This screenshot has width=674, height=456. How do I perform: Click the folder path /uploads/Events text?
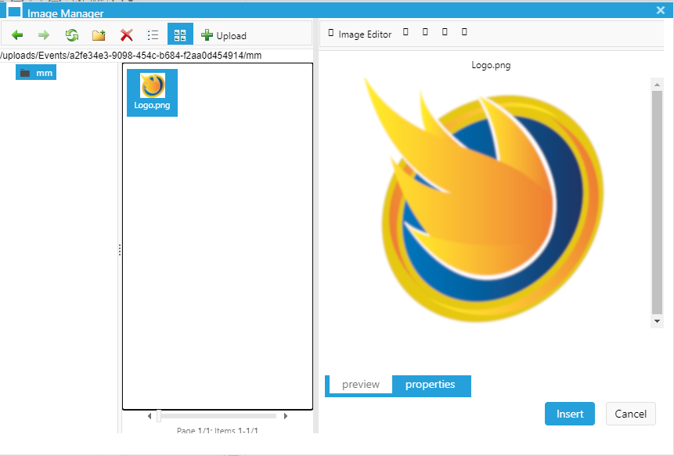[131, 56]
